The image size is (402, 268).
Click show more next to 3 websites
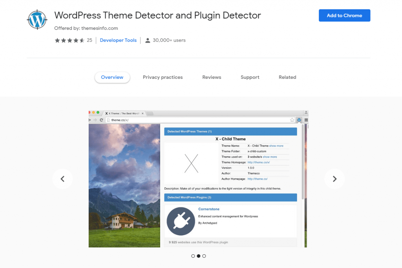tap(270, 157)
